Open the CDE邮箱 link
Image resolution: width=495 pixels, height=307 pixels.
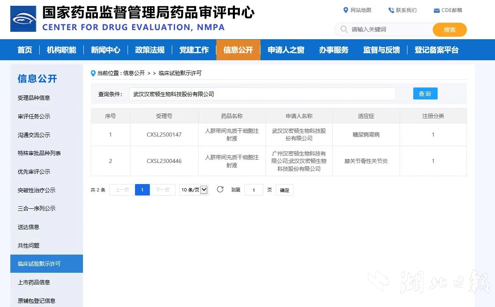(x=452, y=10)
